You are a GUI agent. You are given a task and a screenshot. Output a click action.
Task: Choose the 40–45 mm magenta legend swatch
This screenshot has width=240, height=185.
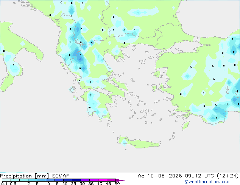coord(103,180)
